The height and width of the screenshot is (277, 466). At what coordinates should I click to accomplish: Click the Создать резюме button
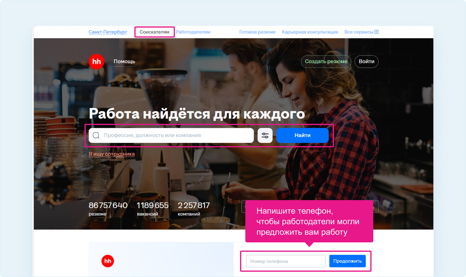326,62
